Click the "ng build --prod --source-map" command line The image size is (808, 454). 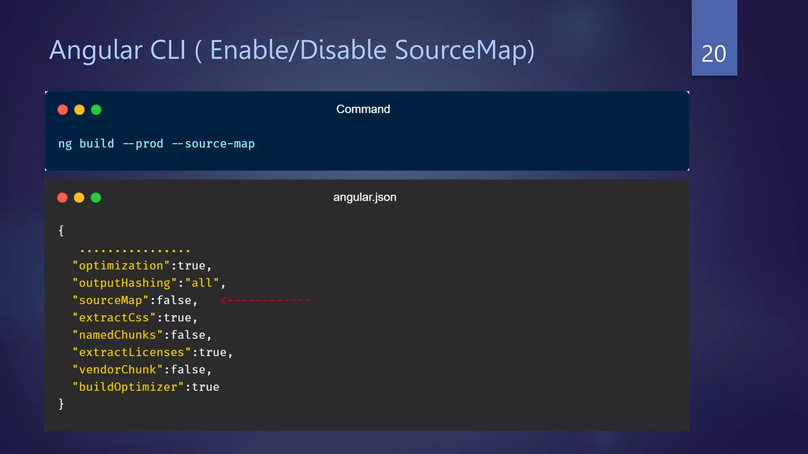[x=157, y=144]
